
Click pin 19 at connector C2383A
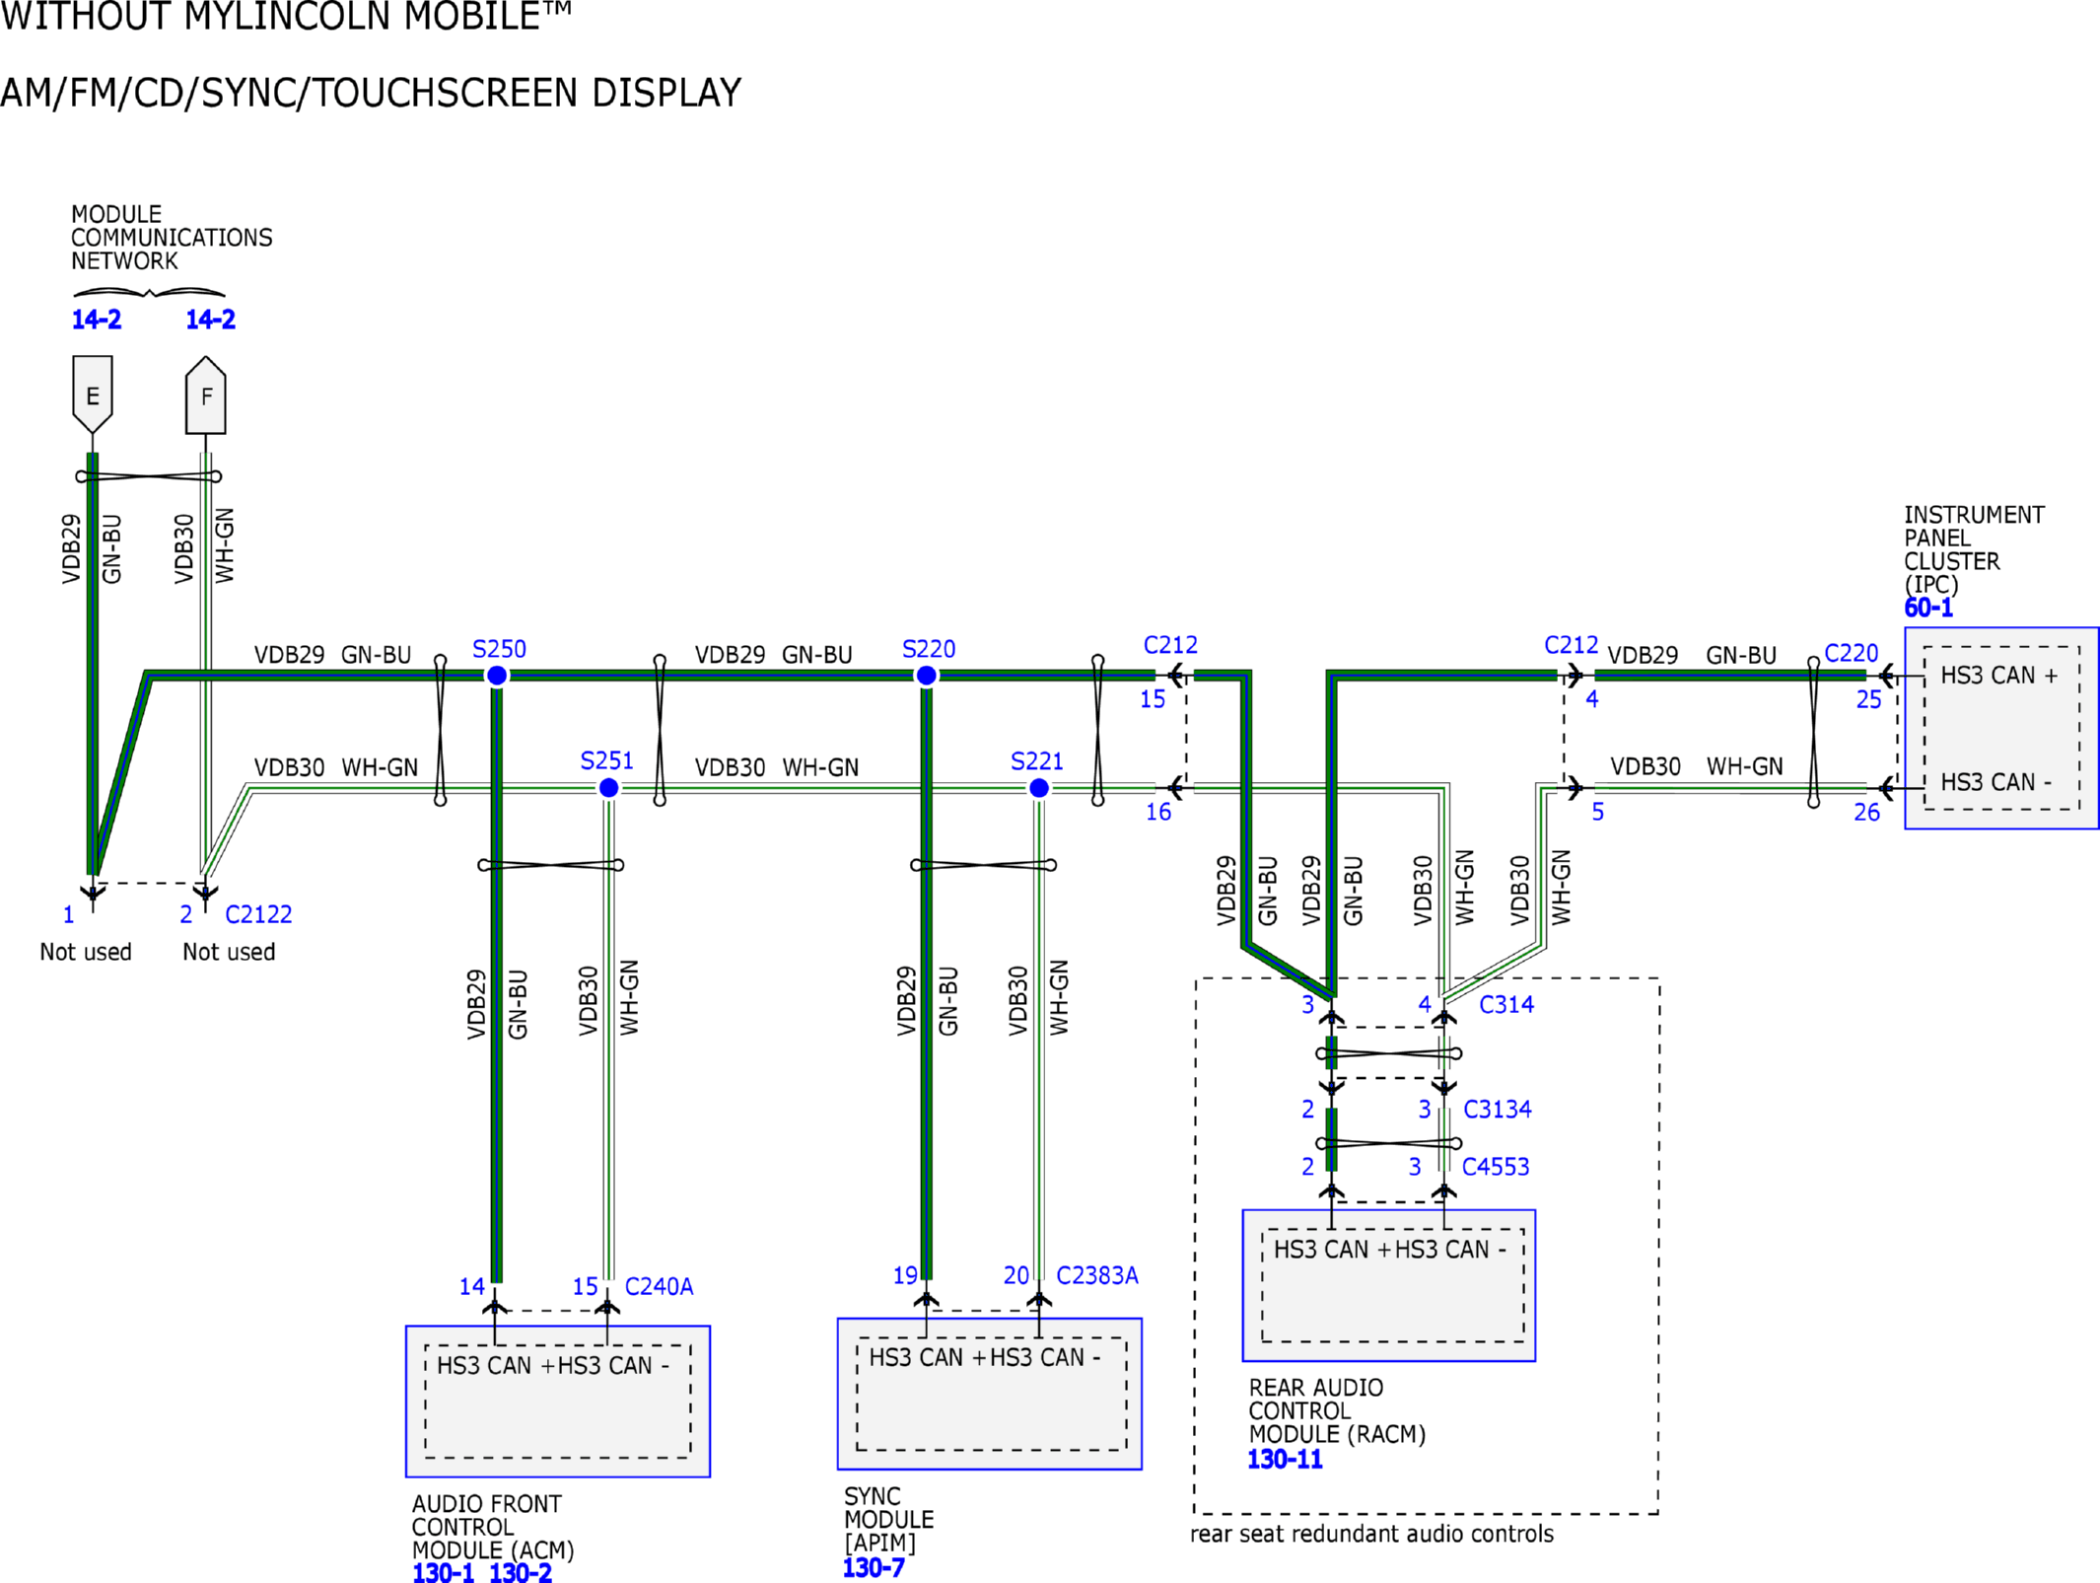point(905,1275)
